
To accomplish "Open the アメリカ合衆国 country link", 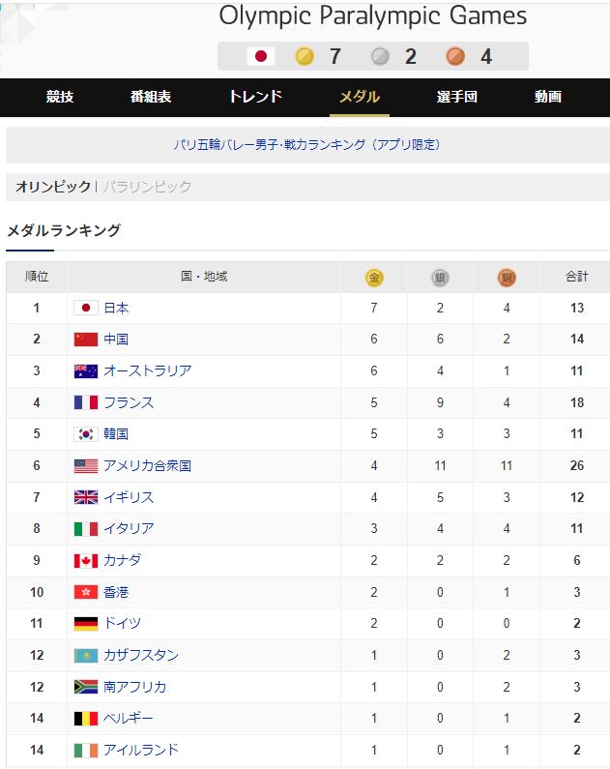I will (x=148, y=466).
